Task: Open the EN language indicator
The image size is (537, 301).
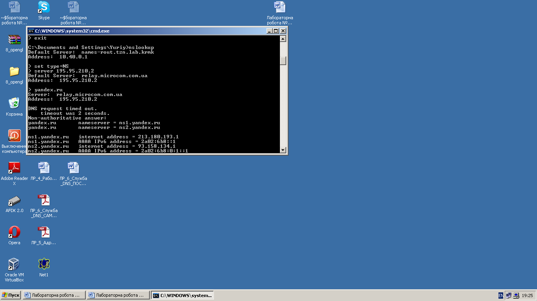Action: click(x=500, y=296)
